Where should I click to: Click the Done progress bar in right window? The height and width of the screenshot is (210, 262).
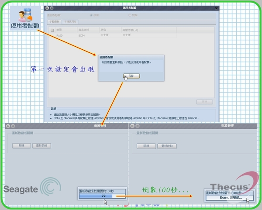[230, 198]
